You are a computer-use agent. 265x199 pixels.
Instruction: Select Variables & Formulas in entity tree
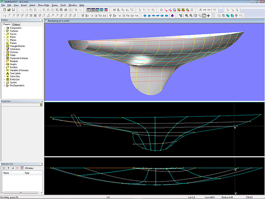19,70
